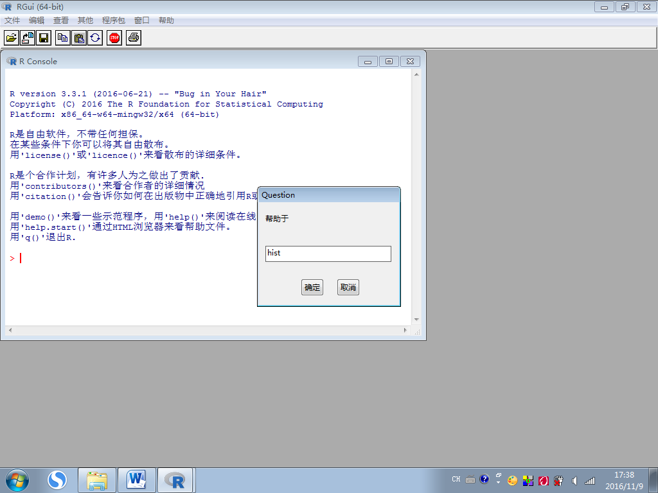The height and width of the screenshot is (493, 658).
Task: Click the Paste toolbar icon
Action: 79,38
